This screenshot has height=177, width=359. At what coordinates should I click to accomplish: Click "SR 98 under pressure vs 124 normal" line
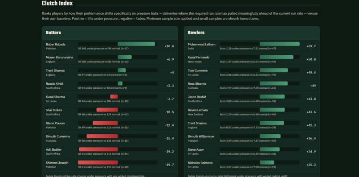pos(103,115)
